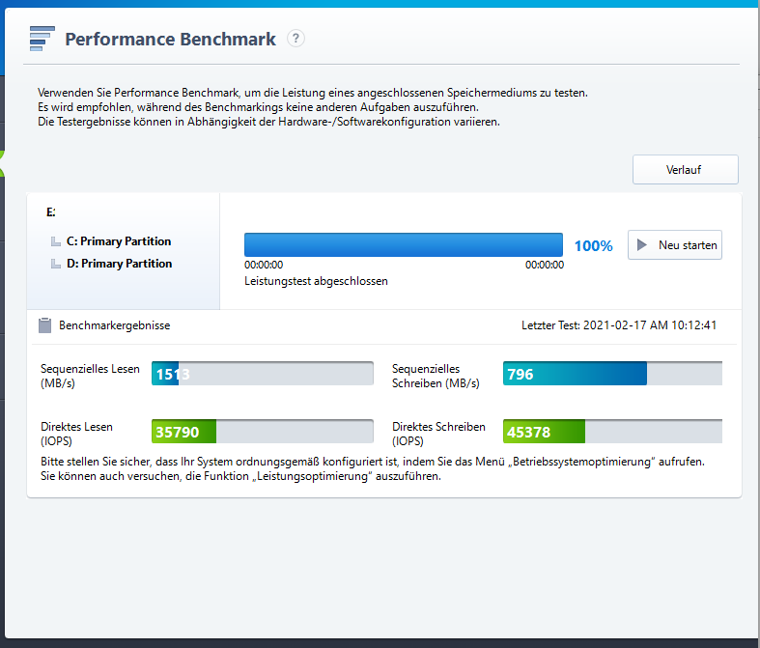This screenshot has width=760, height=648.
Task: Open help via the question mark icon
Action: coord(296,39)
